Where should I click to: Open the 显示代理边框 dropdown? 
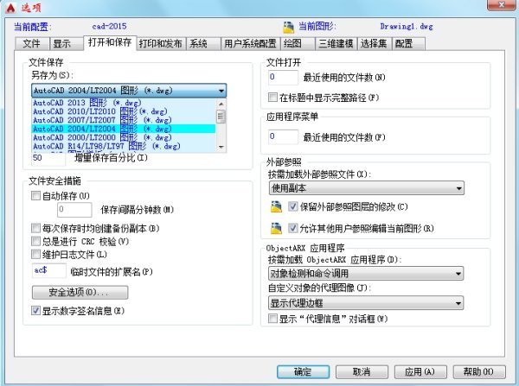point(366,303)
